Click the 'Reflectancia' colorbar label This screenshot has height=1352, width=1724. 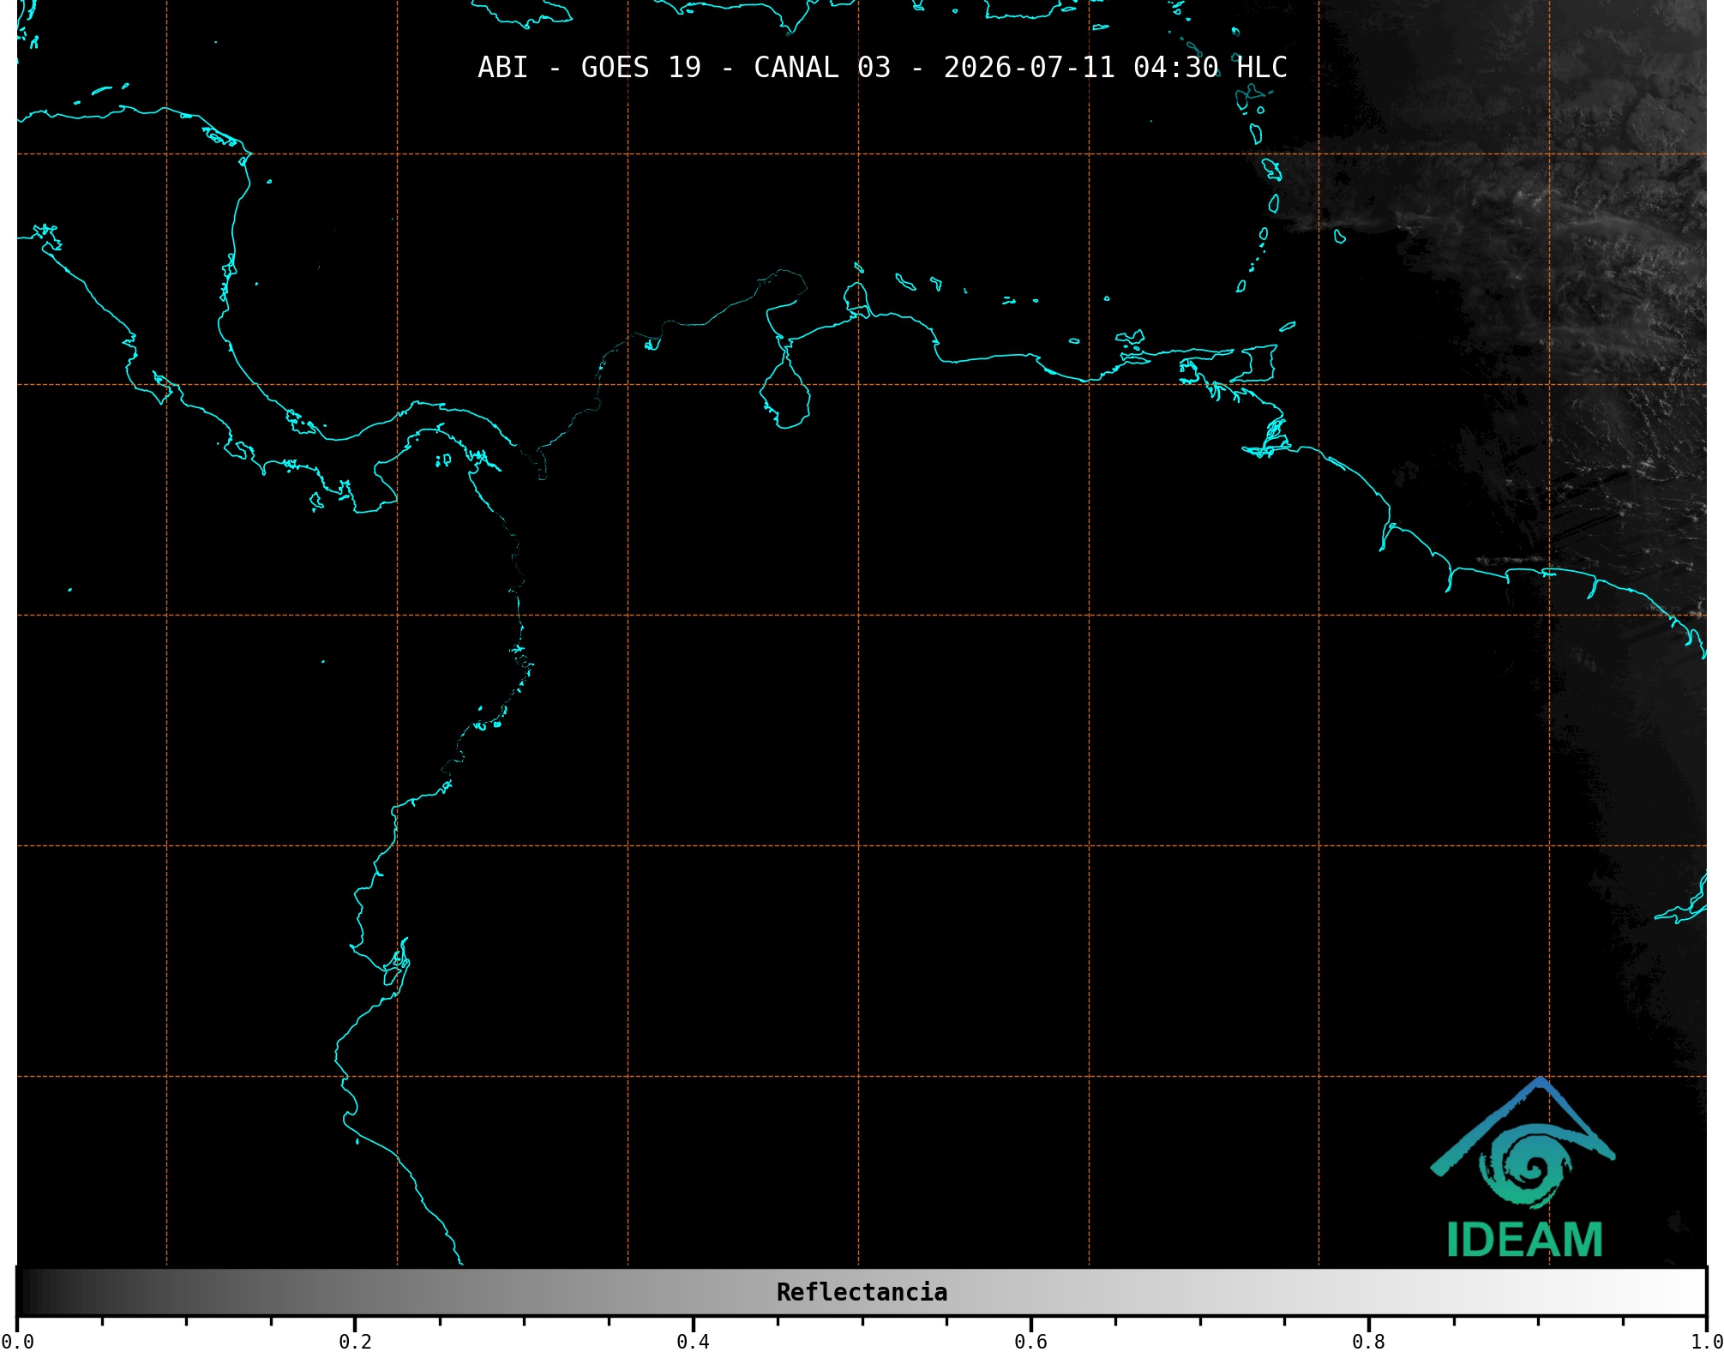click(862, 1292)
